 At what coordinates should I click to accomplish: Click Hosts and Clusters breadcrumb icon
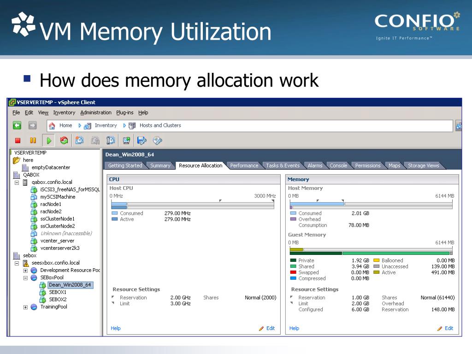pos(132,126)
